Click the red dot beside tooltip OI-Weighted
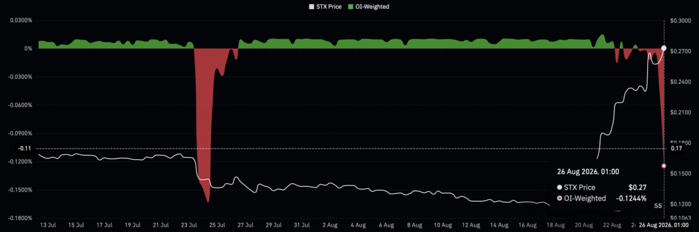Viewport: 699px width, 232px height. (560, 198)
